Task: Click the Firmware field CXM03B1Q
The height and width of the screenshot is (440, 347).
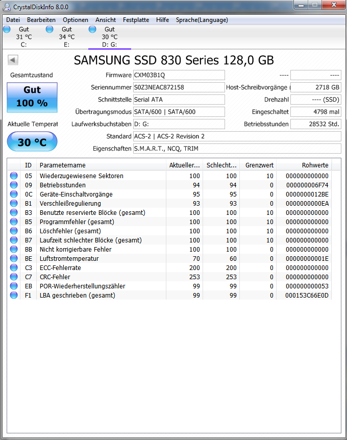Action: pos(179,75)
